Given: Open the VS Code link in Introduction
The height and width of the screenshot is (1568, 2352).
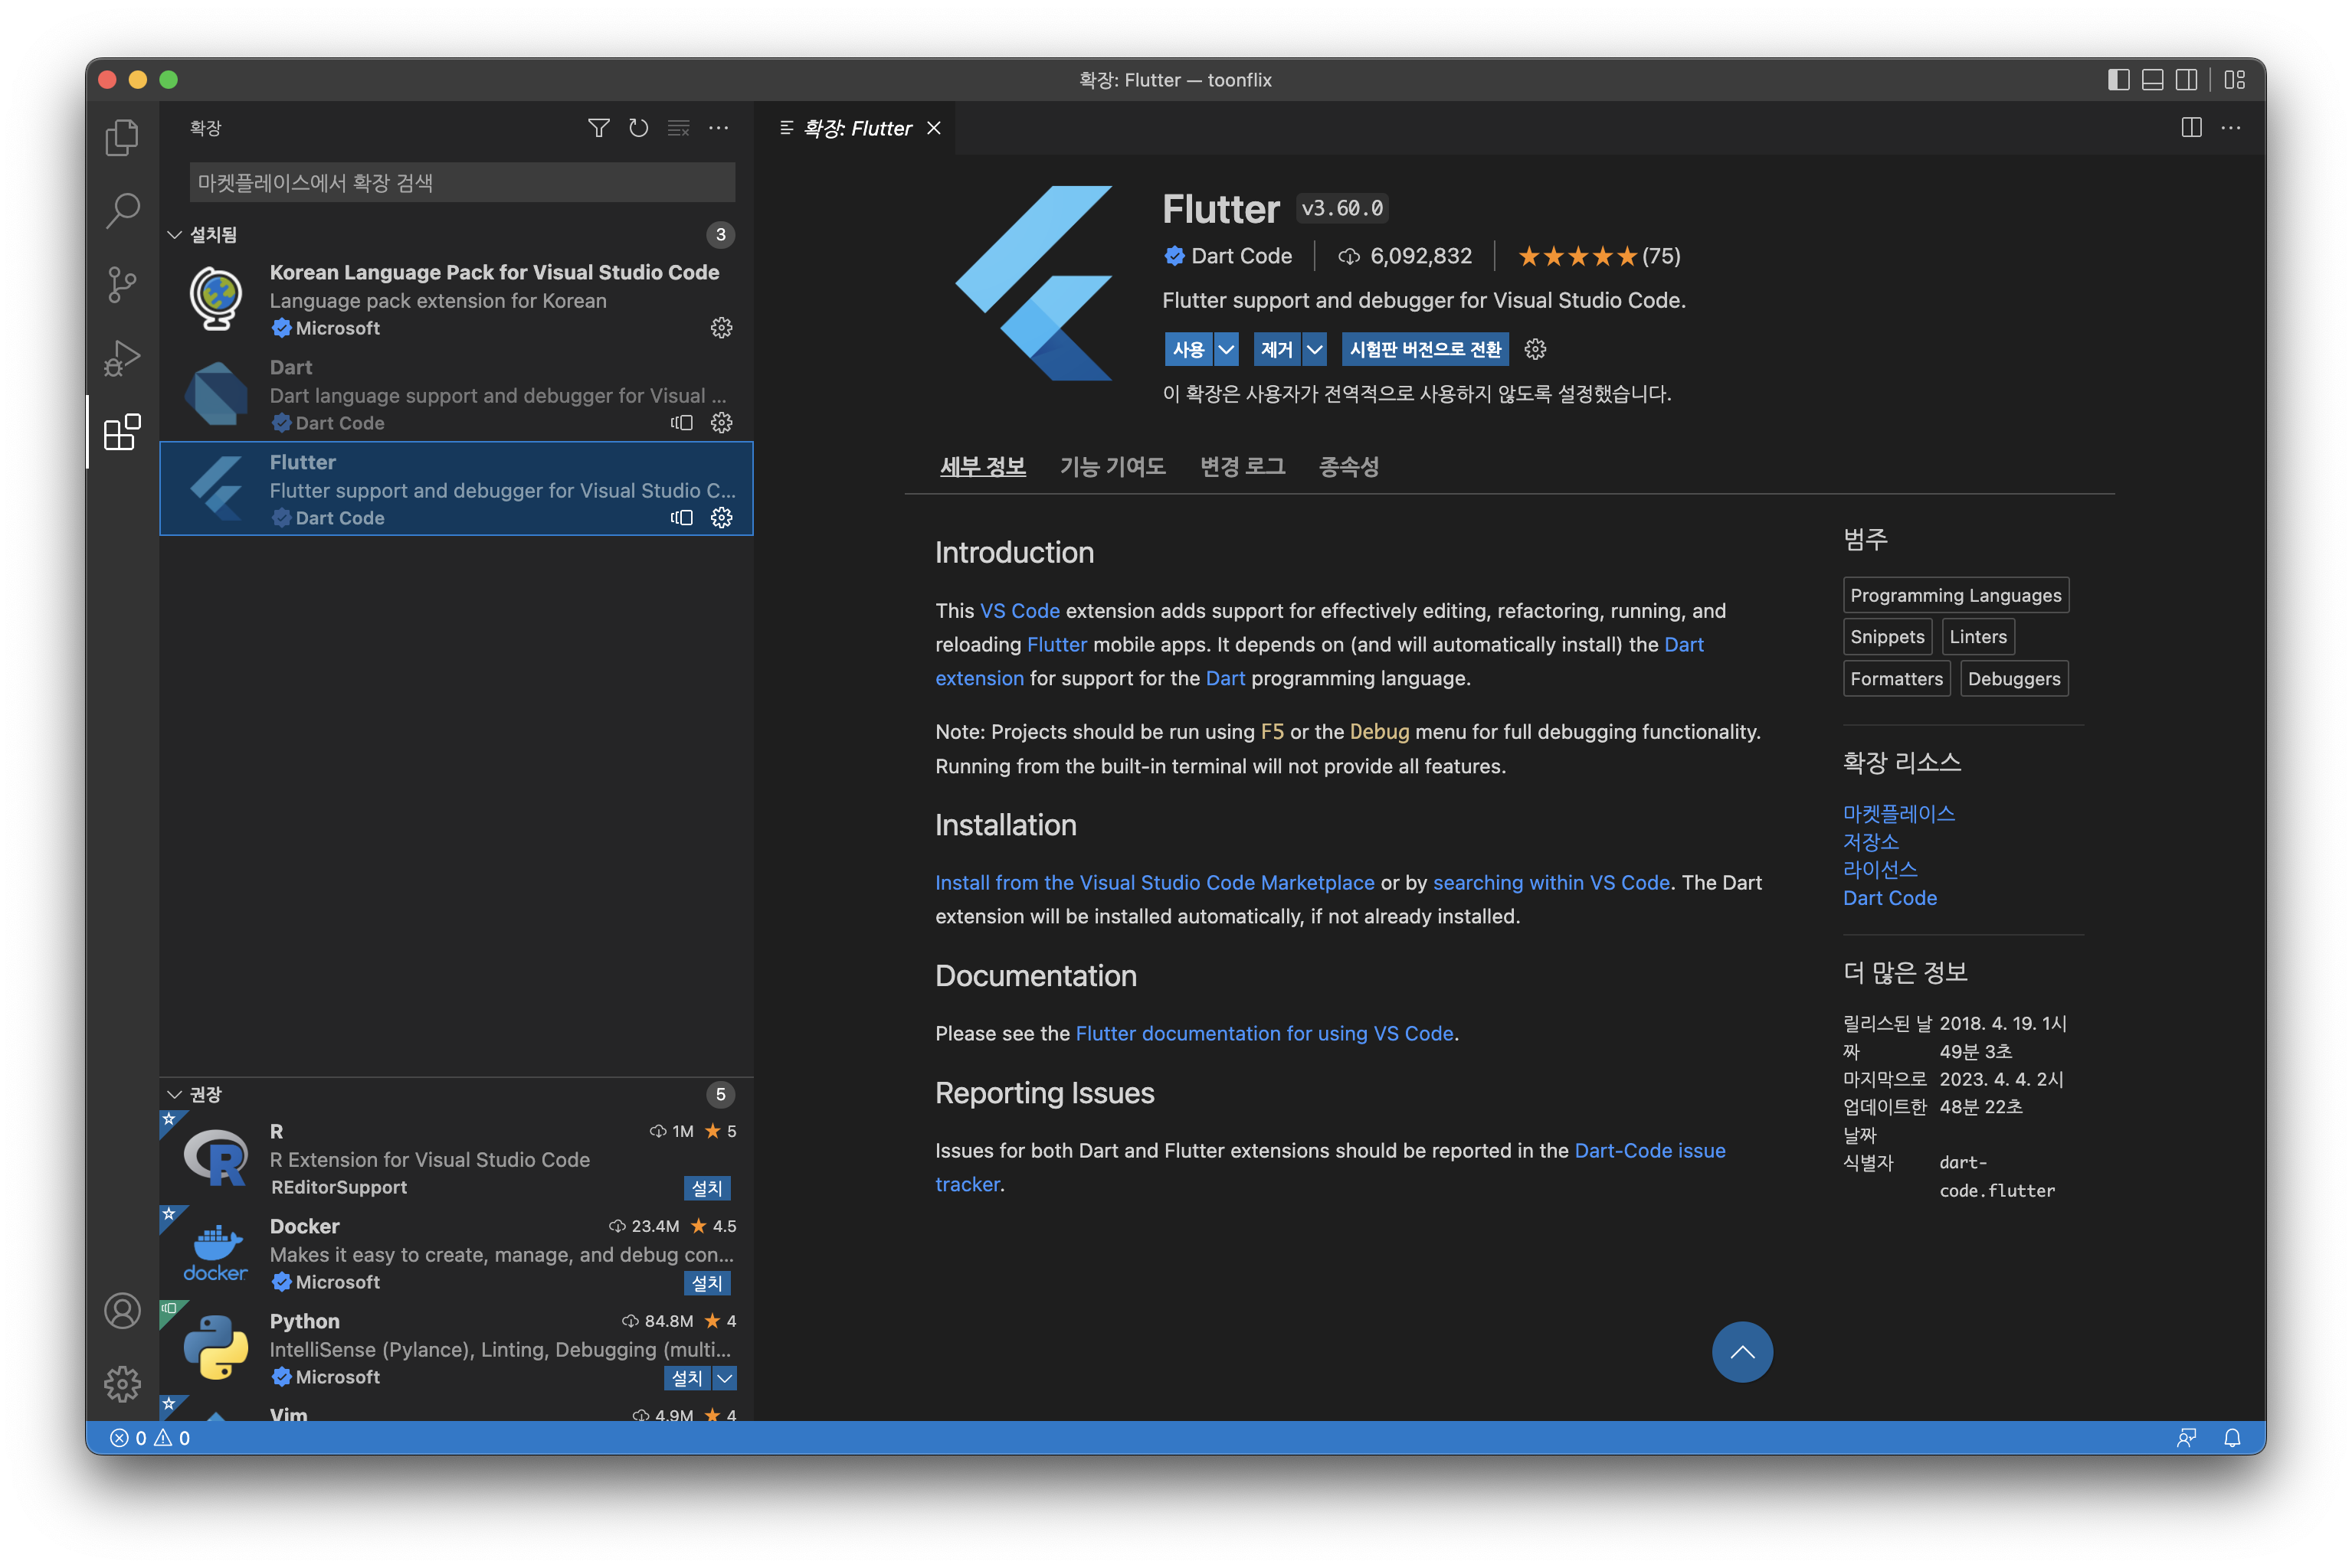Looking at the screenshot, I should [1020, 611].
